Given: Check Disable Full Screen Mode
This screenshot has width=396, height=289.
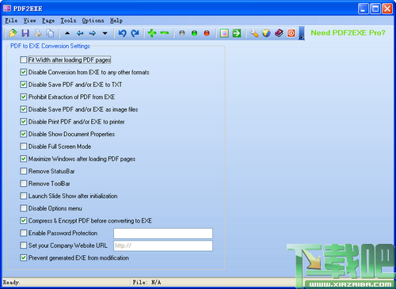Looking at the screenshot, I should click(24, 146).
